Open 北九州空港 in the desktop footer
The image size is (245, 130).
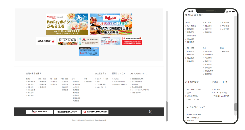tap(77, 84)
